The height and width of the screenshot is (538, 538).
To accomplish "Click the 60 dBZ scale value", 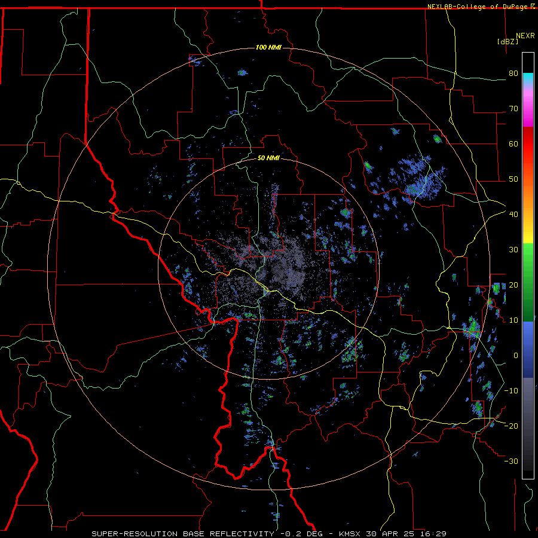I will [x=513, y=143].
